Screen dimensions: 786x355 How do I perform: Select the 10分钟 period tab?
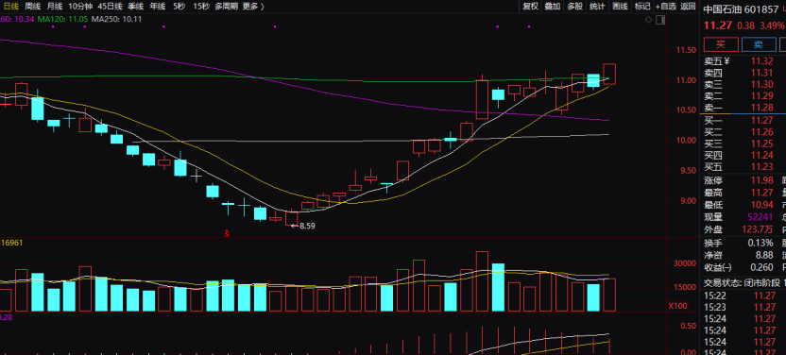pyautogui.click(x=80, y=6)
